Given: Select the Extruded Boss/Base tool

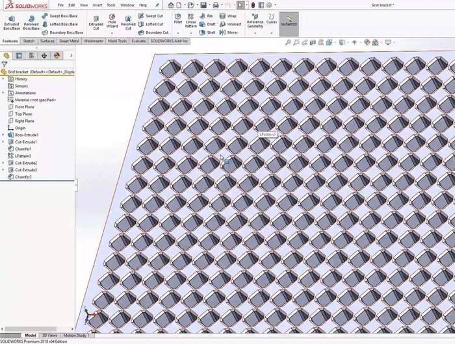Looking at the screenshot, I should point(11,22).
